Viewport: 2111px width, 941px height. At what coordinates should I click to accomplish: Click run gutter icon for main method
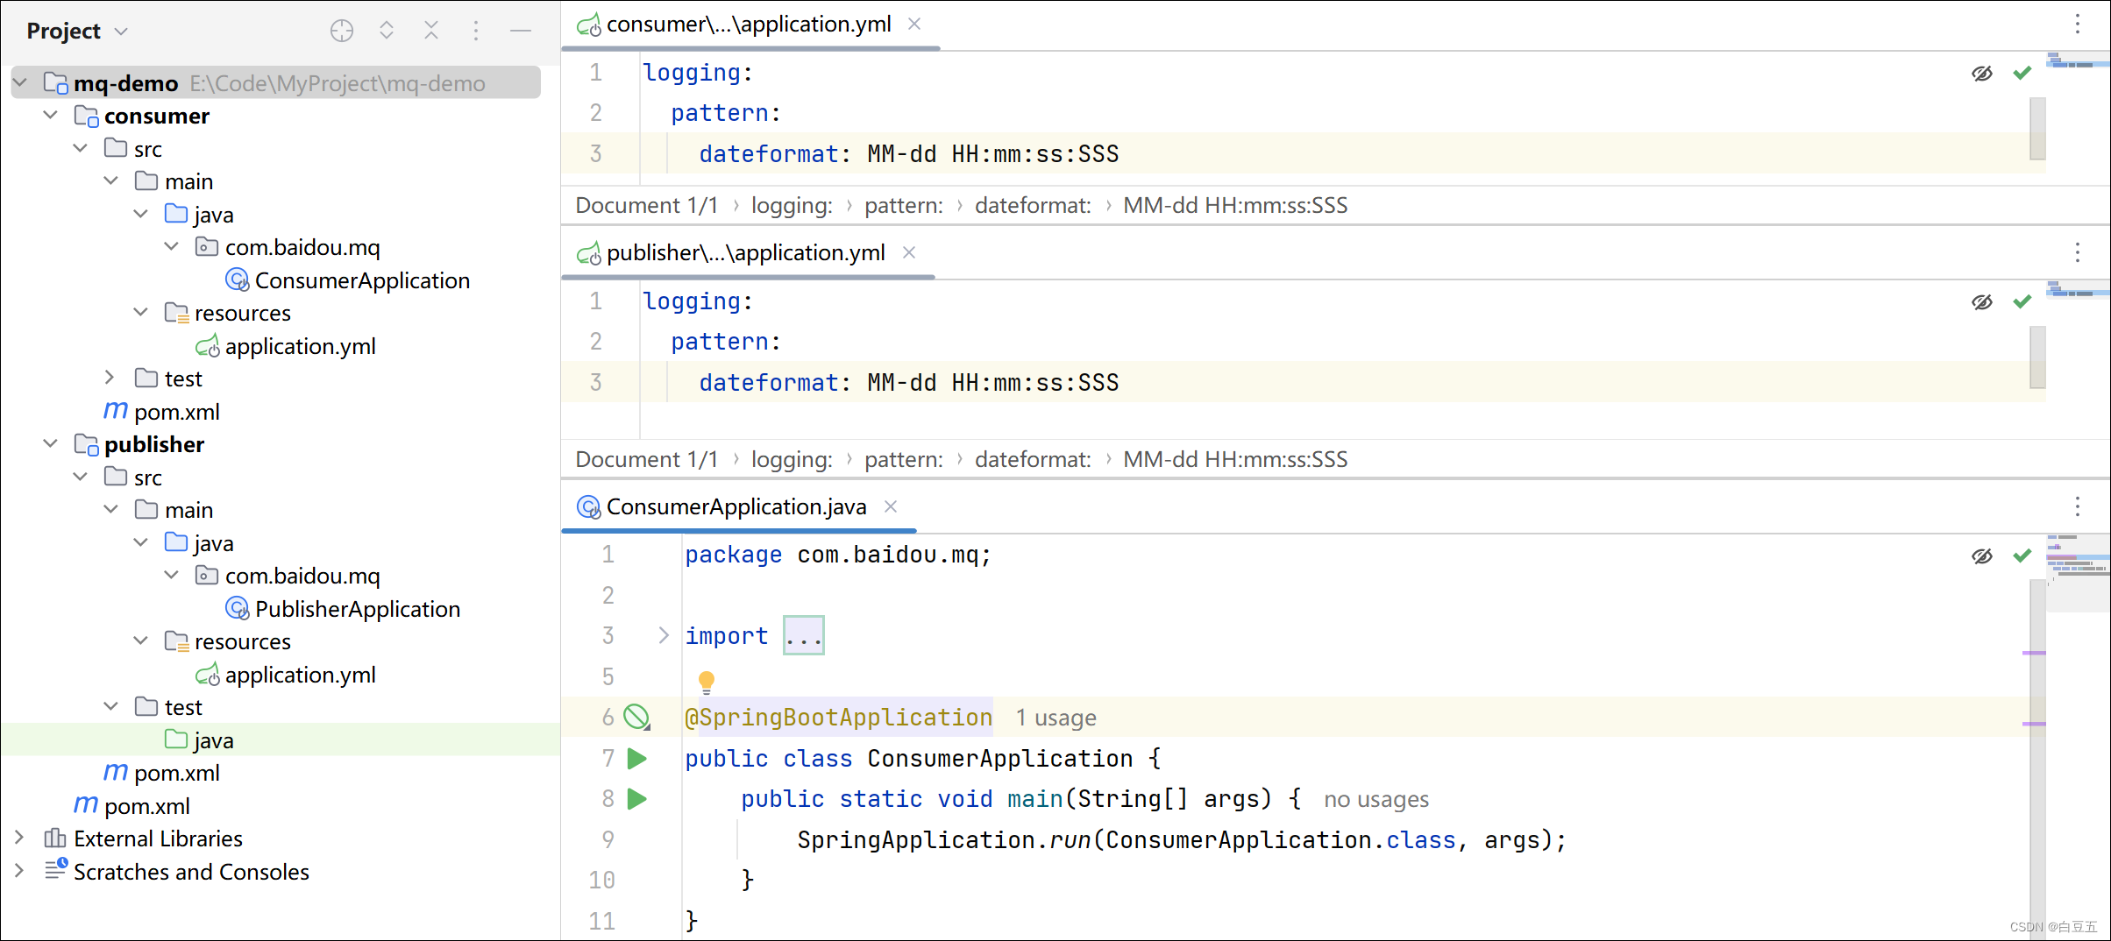[637, 798]
